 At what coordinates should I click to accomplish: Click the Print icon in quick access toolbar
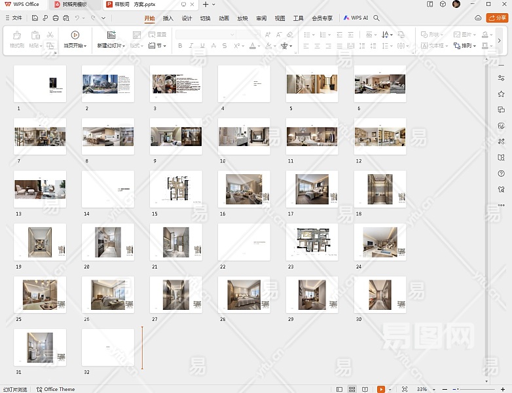[56, 18]
